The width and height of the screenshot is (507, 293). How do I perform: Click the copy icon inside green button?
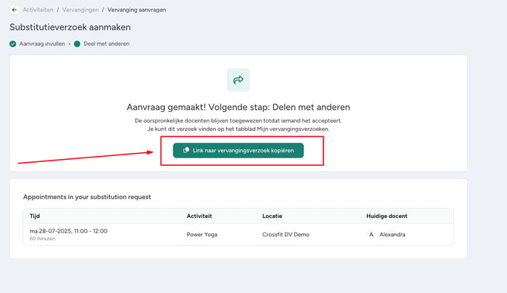click(186, 151)
